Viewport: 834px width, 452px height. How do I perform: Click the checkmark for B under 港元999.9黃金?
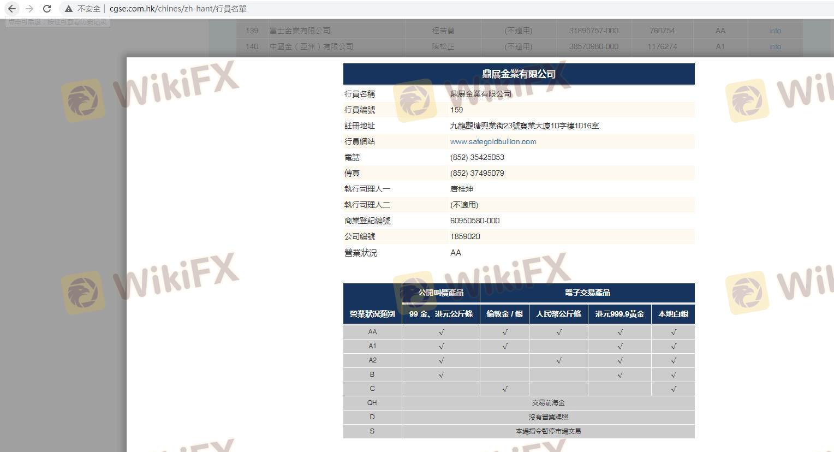(620, 375)
